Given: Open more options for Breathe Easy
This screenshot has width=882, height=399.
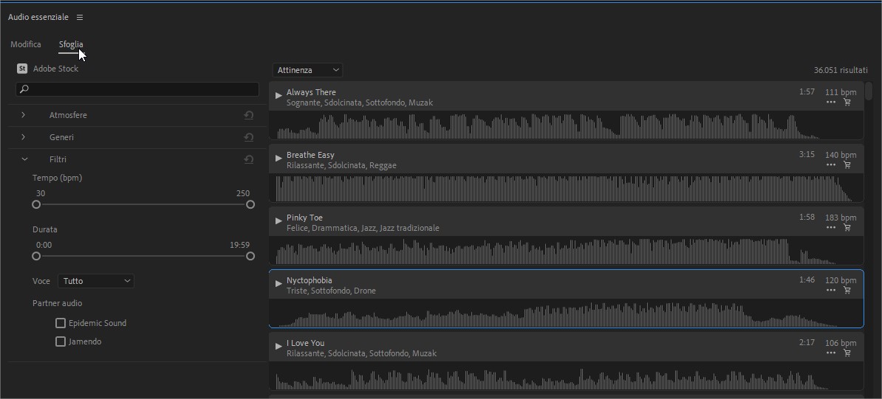Looking at the screenshot, I should [831, 165].
